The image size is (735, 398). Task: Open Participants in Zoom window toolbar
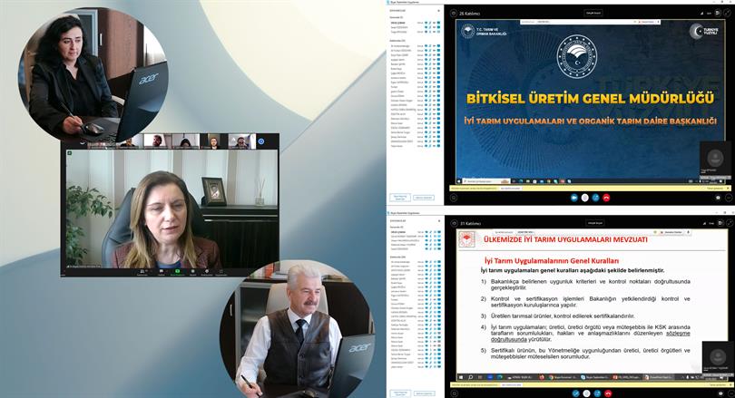142,272
